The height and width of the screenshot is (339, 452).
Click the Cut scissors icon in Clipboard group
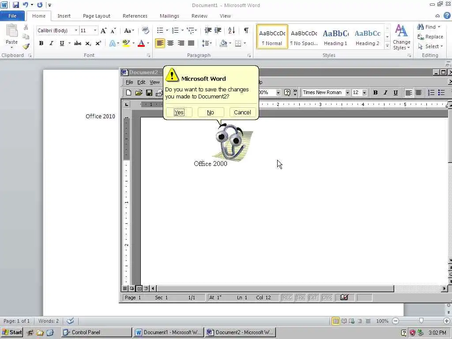(26, 27)
